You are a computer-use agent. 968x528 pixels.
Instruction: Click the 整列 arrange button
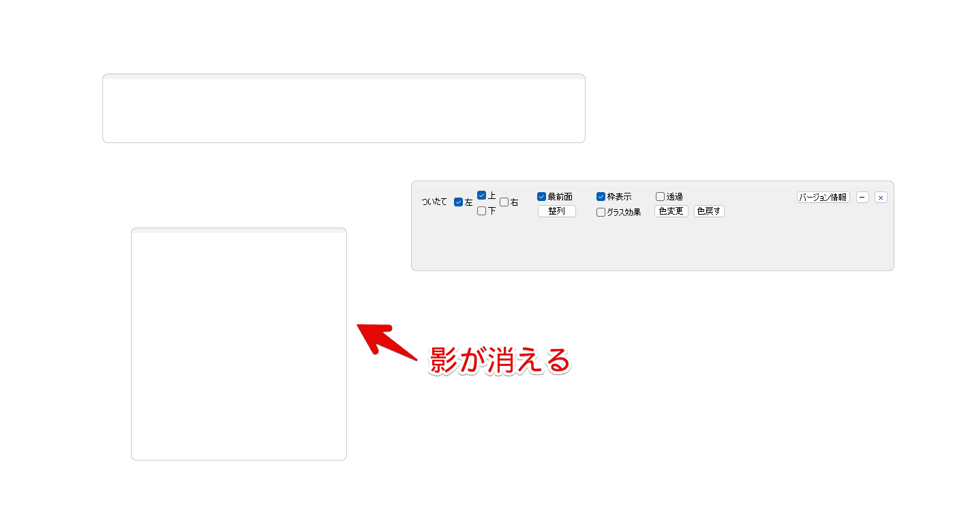pos(557,211)
